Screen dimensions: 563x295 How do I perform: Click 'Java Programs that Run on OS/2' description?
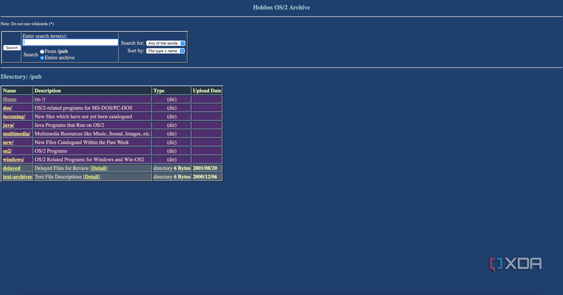(x=70, y=125)
